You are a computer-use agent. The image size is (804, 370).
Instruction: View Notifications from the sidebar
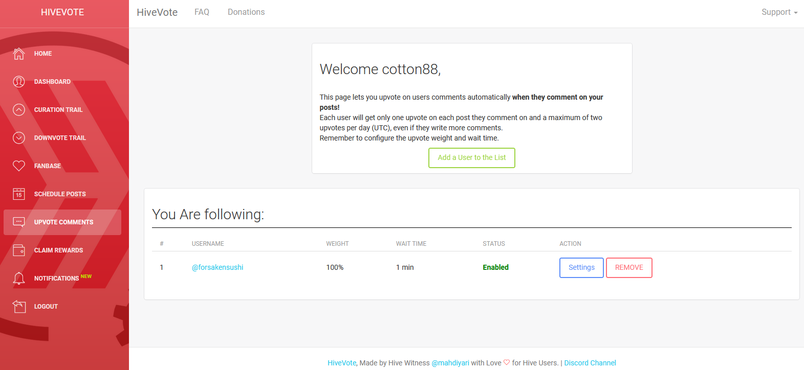pyautogui.click(x=62, y=279)
